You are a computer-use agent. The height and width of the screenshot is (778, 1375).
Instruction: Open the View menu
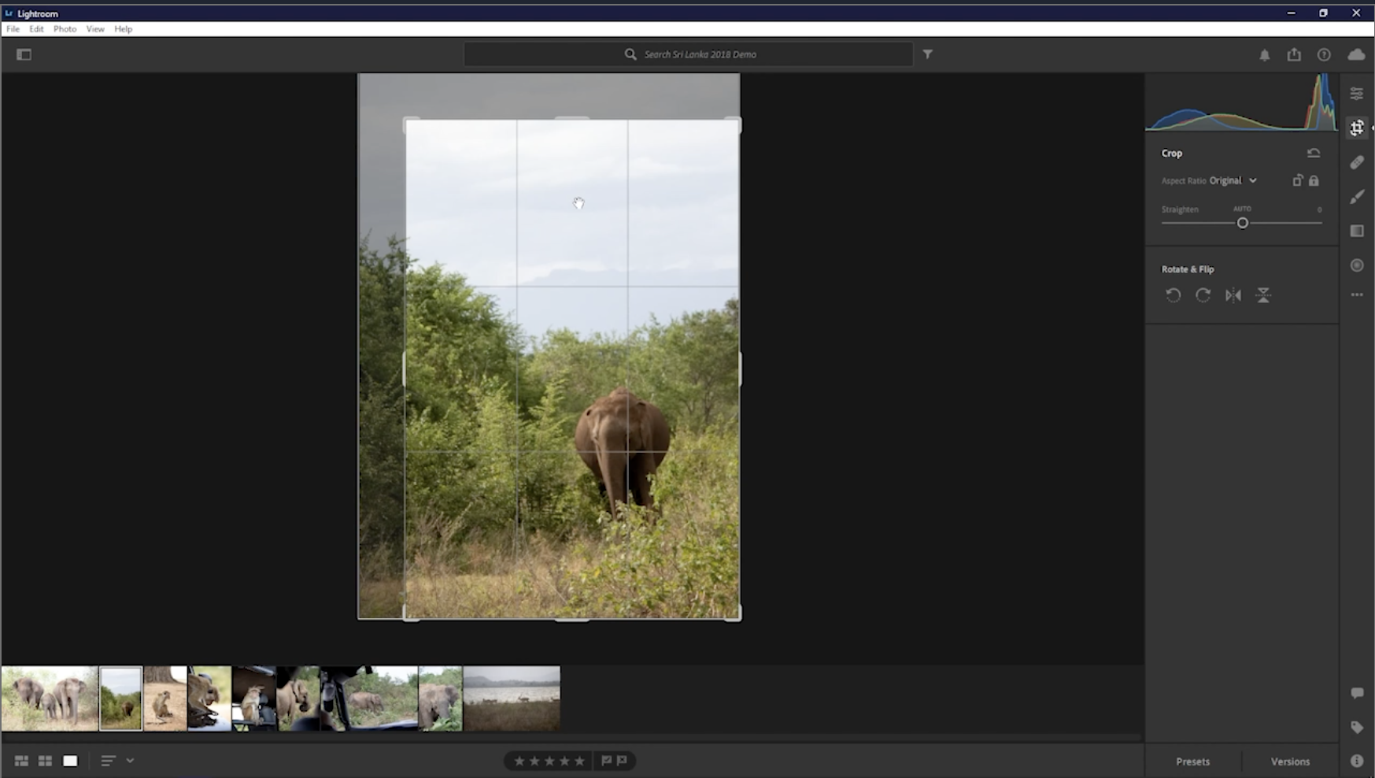[94, 28]
